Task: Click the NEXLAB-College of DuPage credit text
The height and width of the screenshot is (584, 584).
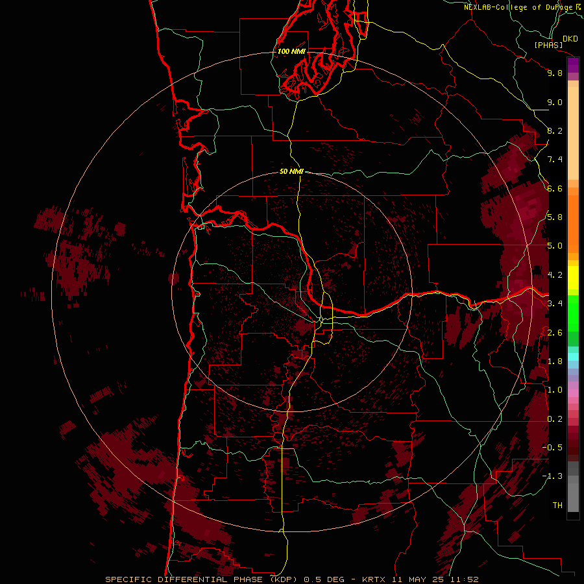Action: (x=519, y=7)
